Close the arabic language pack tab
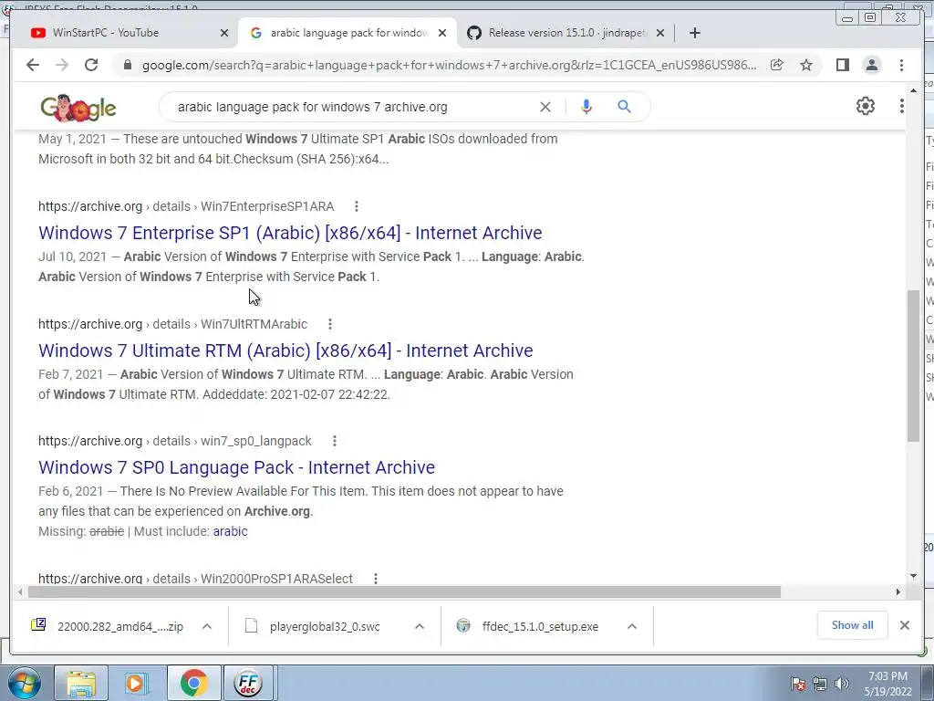This screenshot has height=701, width=934. tap(442, 34)
